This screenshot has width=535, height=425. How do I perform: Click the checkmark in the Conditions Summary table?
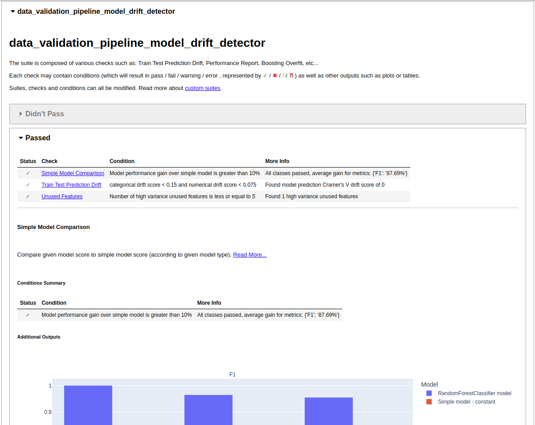28,315
